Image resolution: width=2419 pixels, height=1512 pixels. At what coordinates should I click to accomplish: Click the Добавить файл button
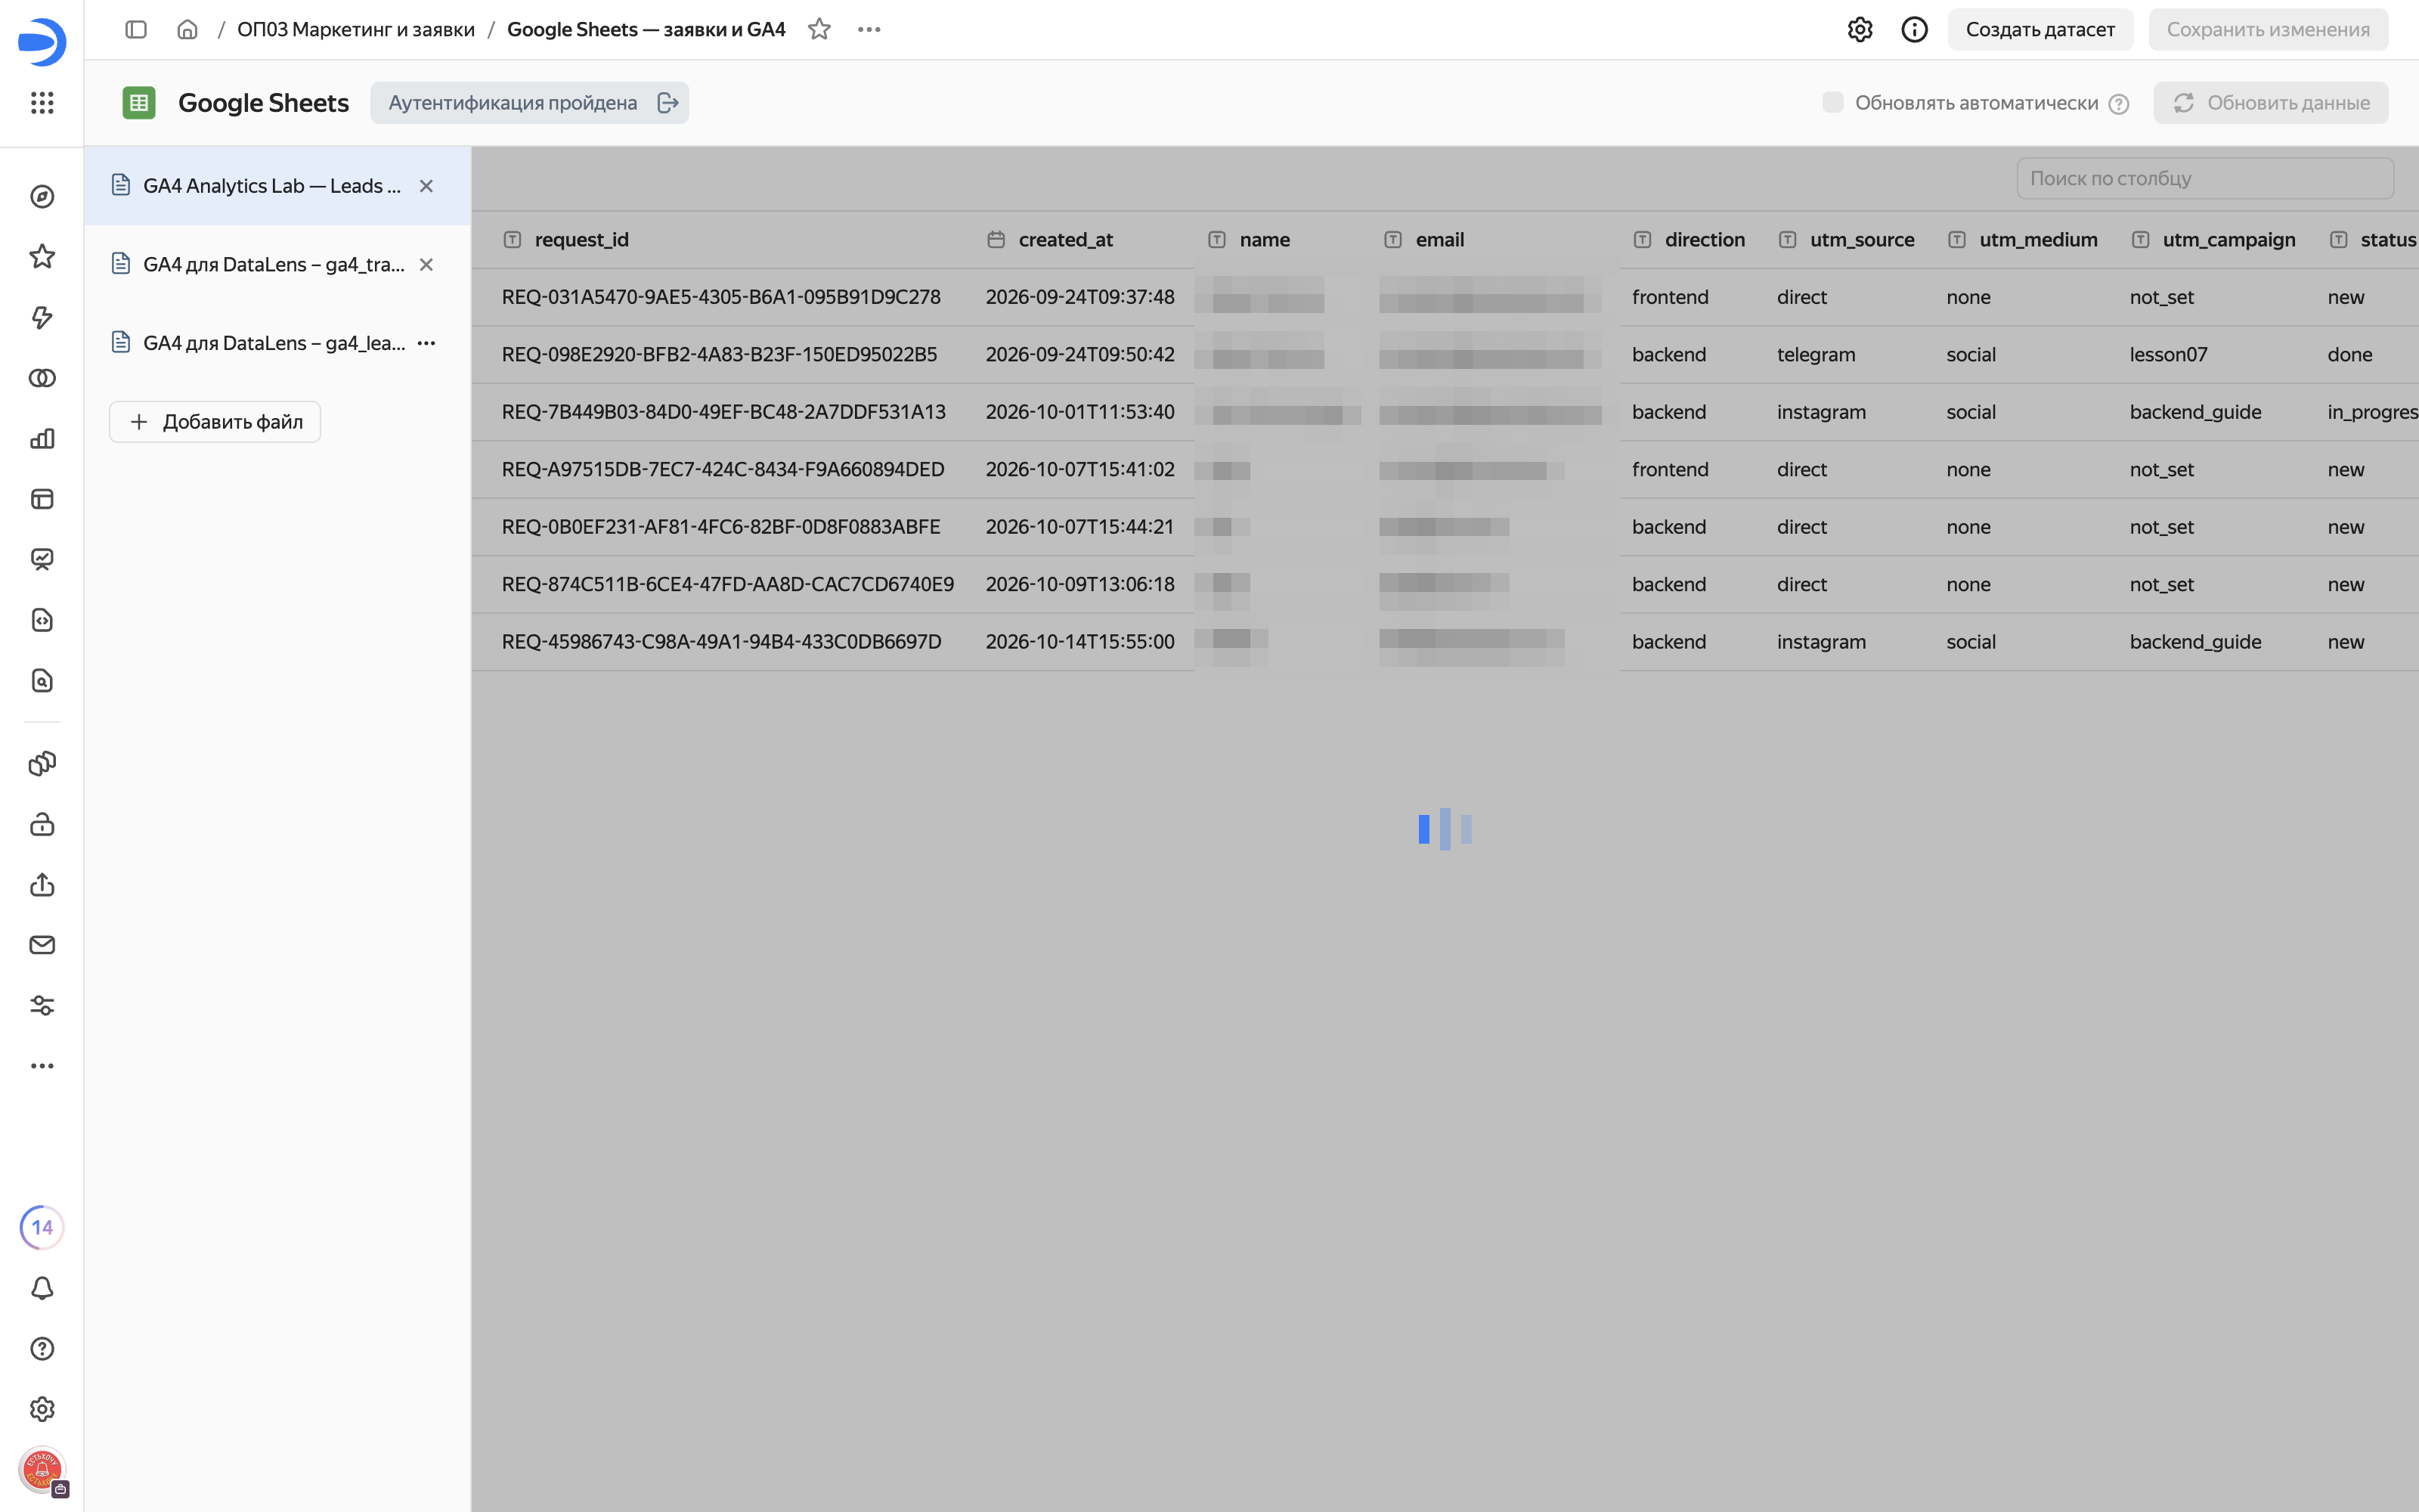[215, 422]
